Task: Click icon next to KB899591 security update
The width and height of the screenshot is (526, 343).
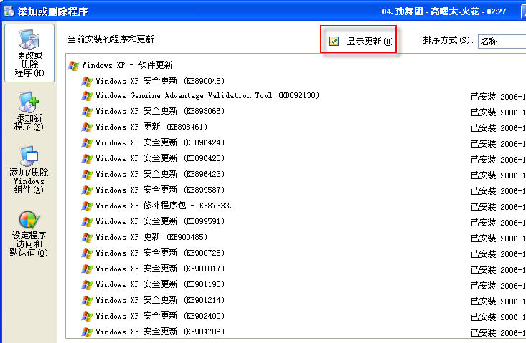Action: (87, 221)
